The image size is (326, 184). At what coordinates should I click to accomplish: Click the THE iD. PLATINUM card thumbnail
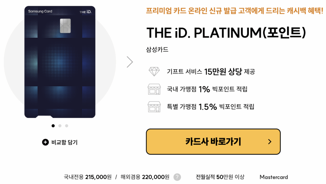click(60, 62)
